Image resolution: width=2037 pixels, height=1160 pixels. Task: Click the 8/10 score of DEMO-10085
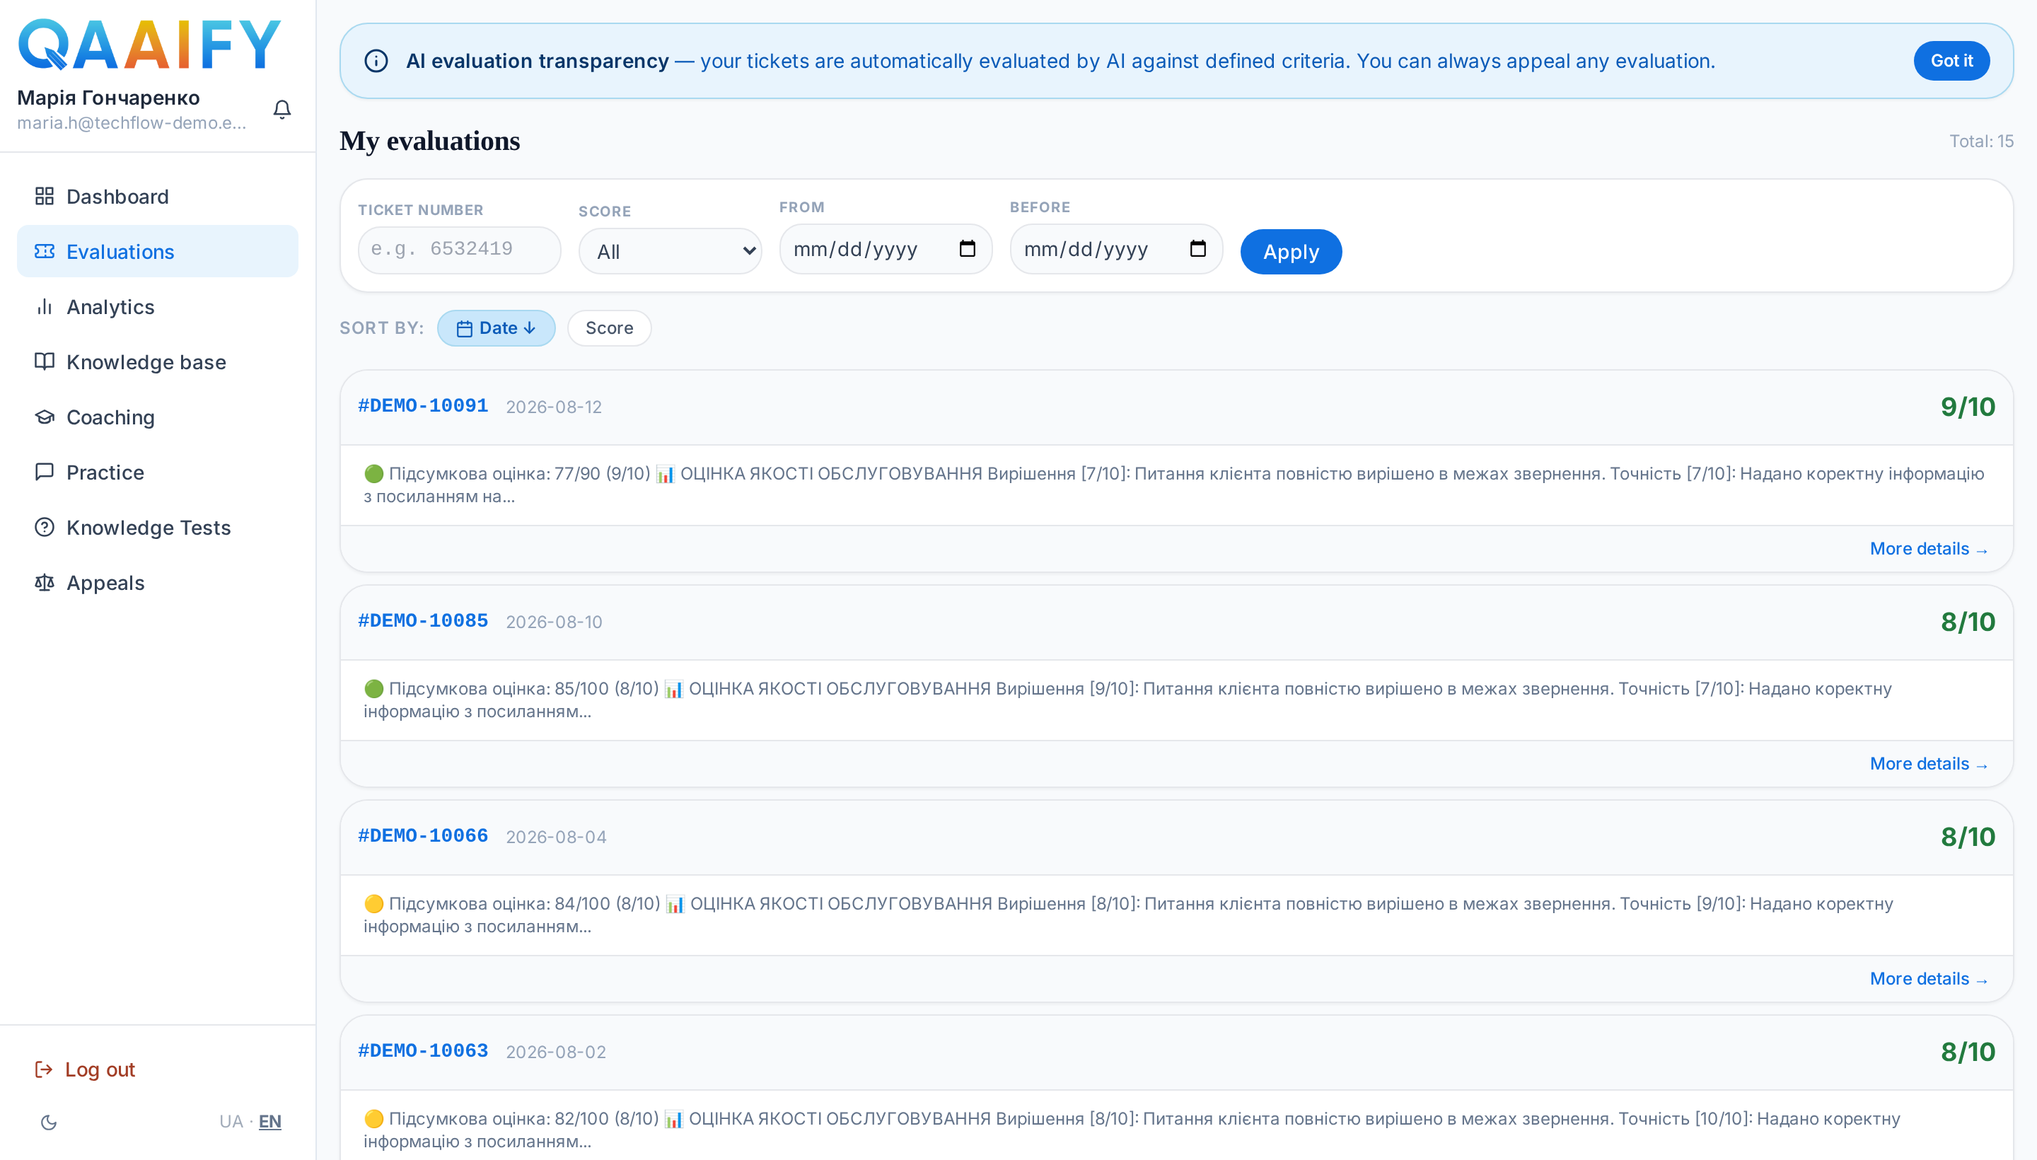[x=1967, y=622]
